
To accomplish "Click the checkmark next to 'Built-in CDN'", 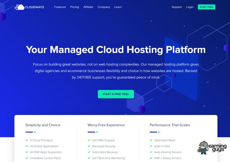I will [151, 146].
